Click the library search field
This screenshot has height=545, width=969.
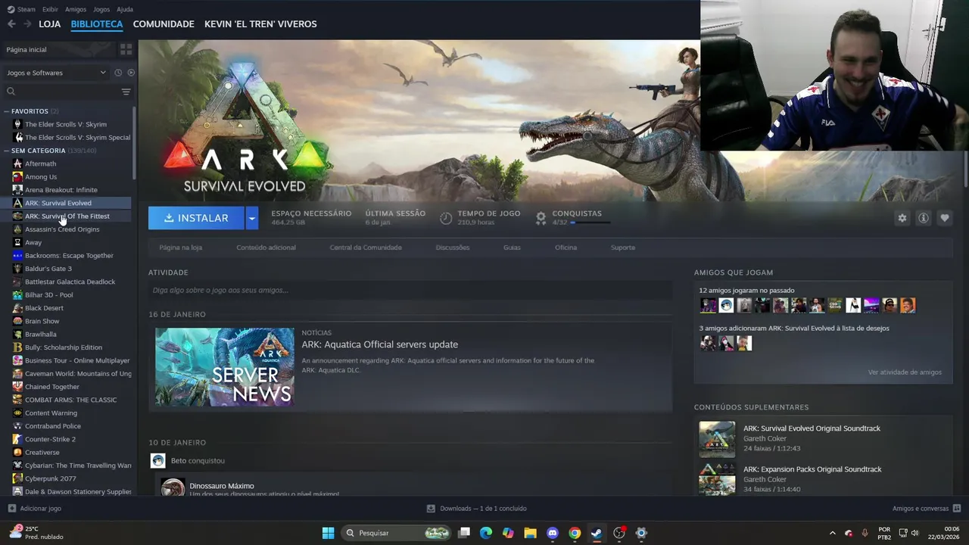[62, 92]
